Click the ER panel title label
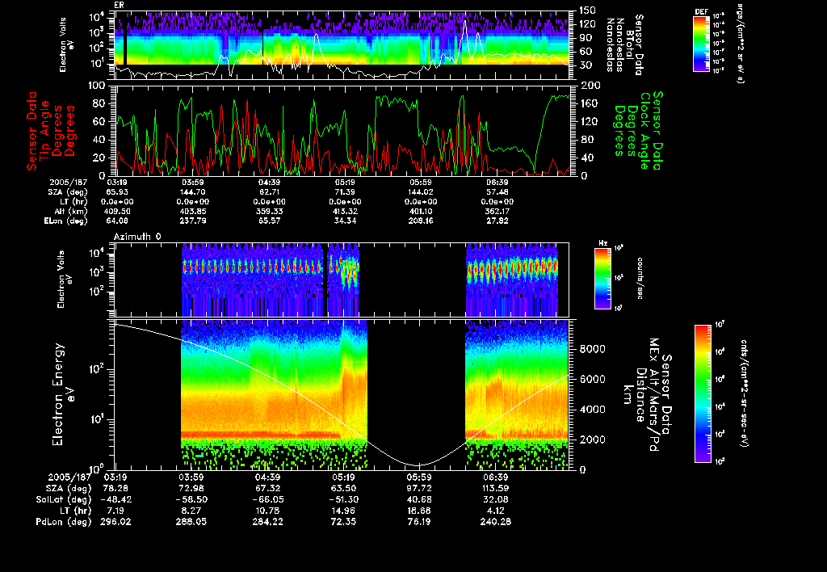827x572 pixels. pos(119,6)
